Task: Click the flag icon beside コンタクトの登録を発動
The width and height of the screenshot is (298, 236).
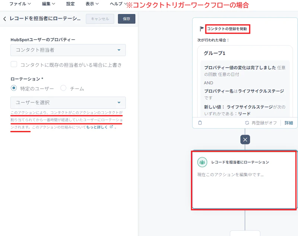Action: pyautogui.click(x=202, y=29)
